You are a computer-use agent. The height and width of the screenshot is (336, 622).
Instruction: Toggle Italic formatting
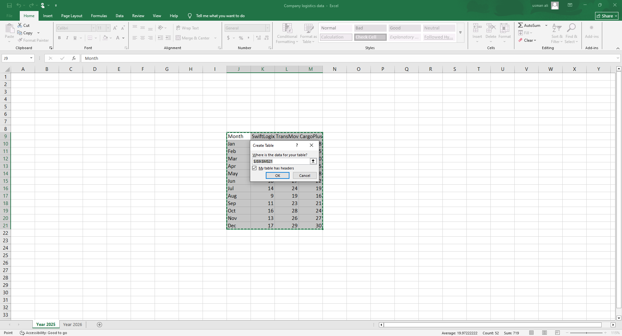click(x=67, y=38)
